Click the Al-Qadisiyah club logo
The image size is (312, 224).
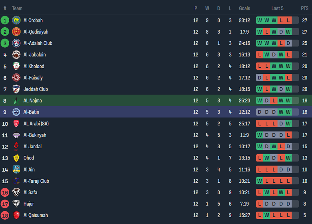(16, 32)
